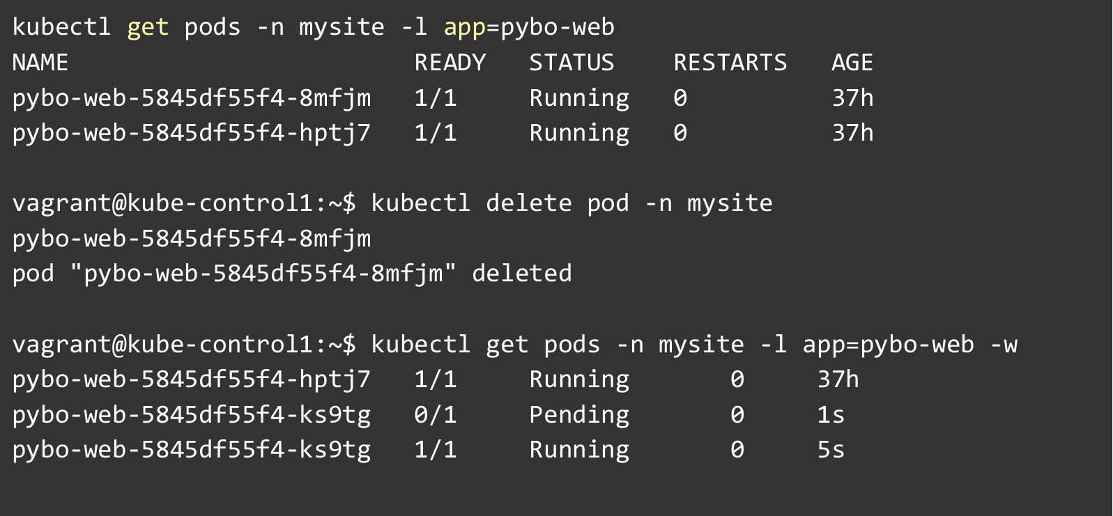This screenshot has height=516, width=1113.
Task: Click the quoted pod name in deletion message
Action: coord(263,274)
